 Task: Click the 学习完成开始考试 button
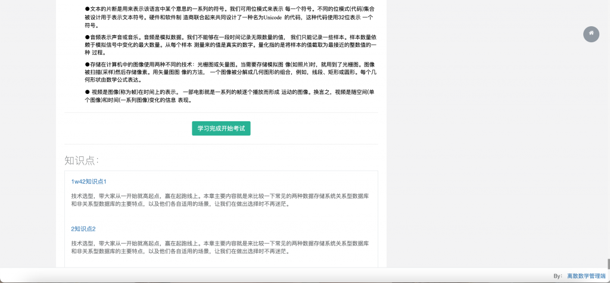pyautogui.click(x=221, y=128)
